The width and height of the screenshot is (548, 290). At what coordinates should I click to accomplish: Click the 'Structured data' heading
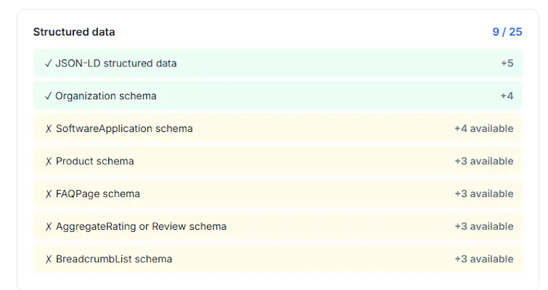[x=74, y=32]
